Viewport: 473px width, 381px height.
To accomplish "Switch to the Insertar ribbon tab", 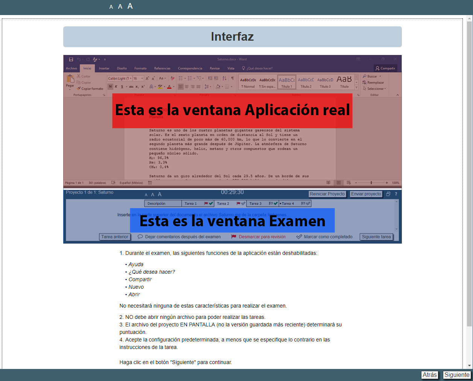I will (104, 69).
